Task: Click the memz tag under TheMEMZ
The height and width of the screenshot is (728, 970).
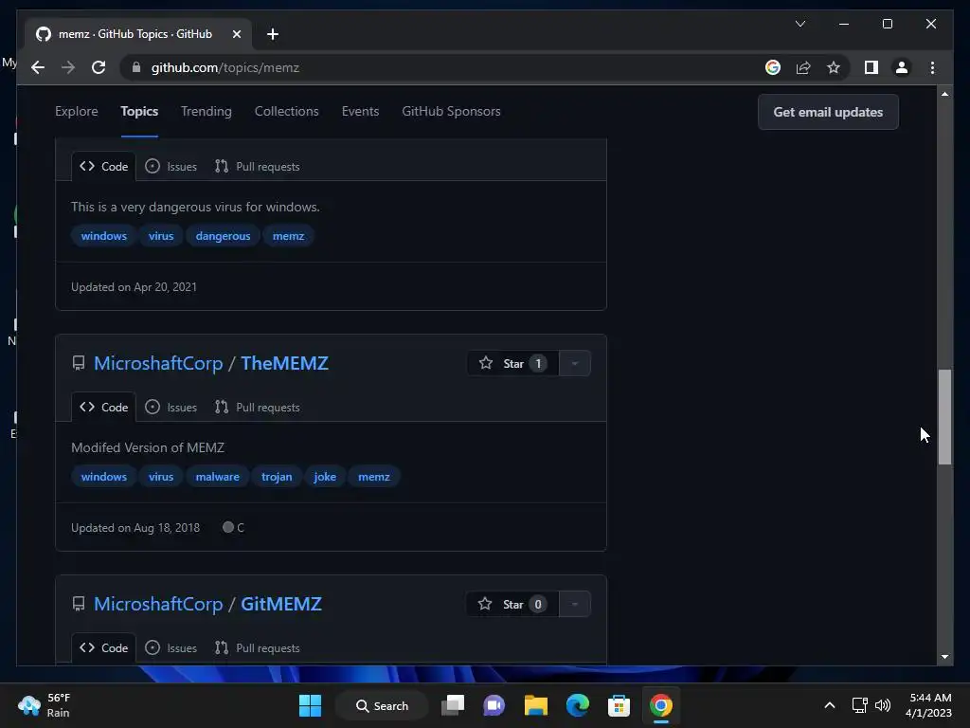Action: (x=373, y=477)
